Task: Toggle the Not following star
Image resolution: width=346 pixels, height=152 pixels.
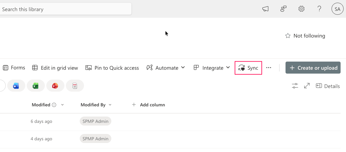Action: 288,36
